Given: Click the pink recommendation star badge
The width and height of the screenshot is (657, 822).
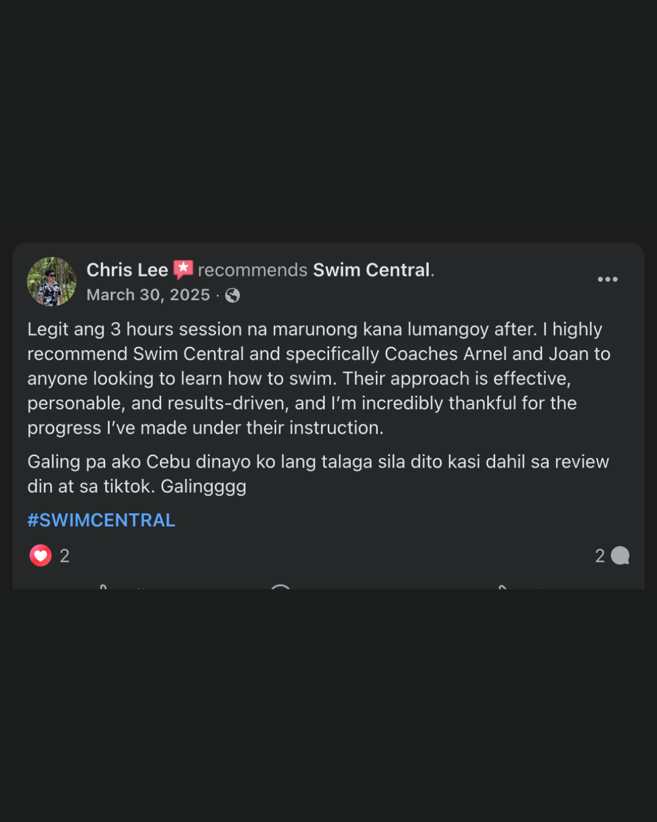Looking at the screenshot, I should pos(183,269).
